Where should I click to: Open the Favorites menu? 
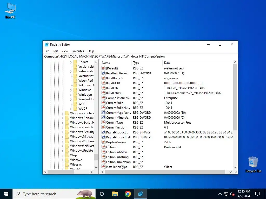pyautogui.click(x=78, y=51)
